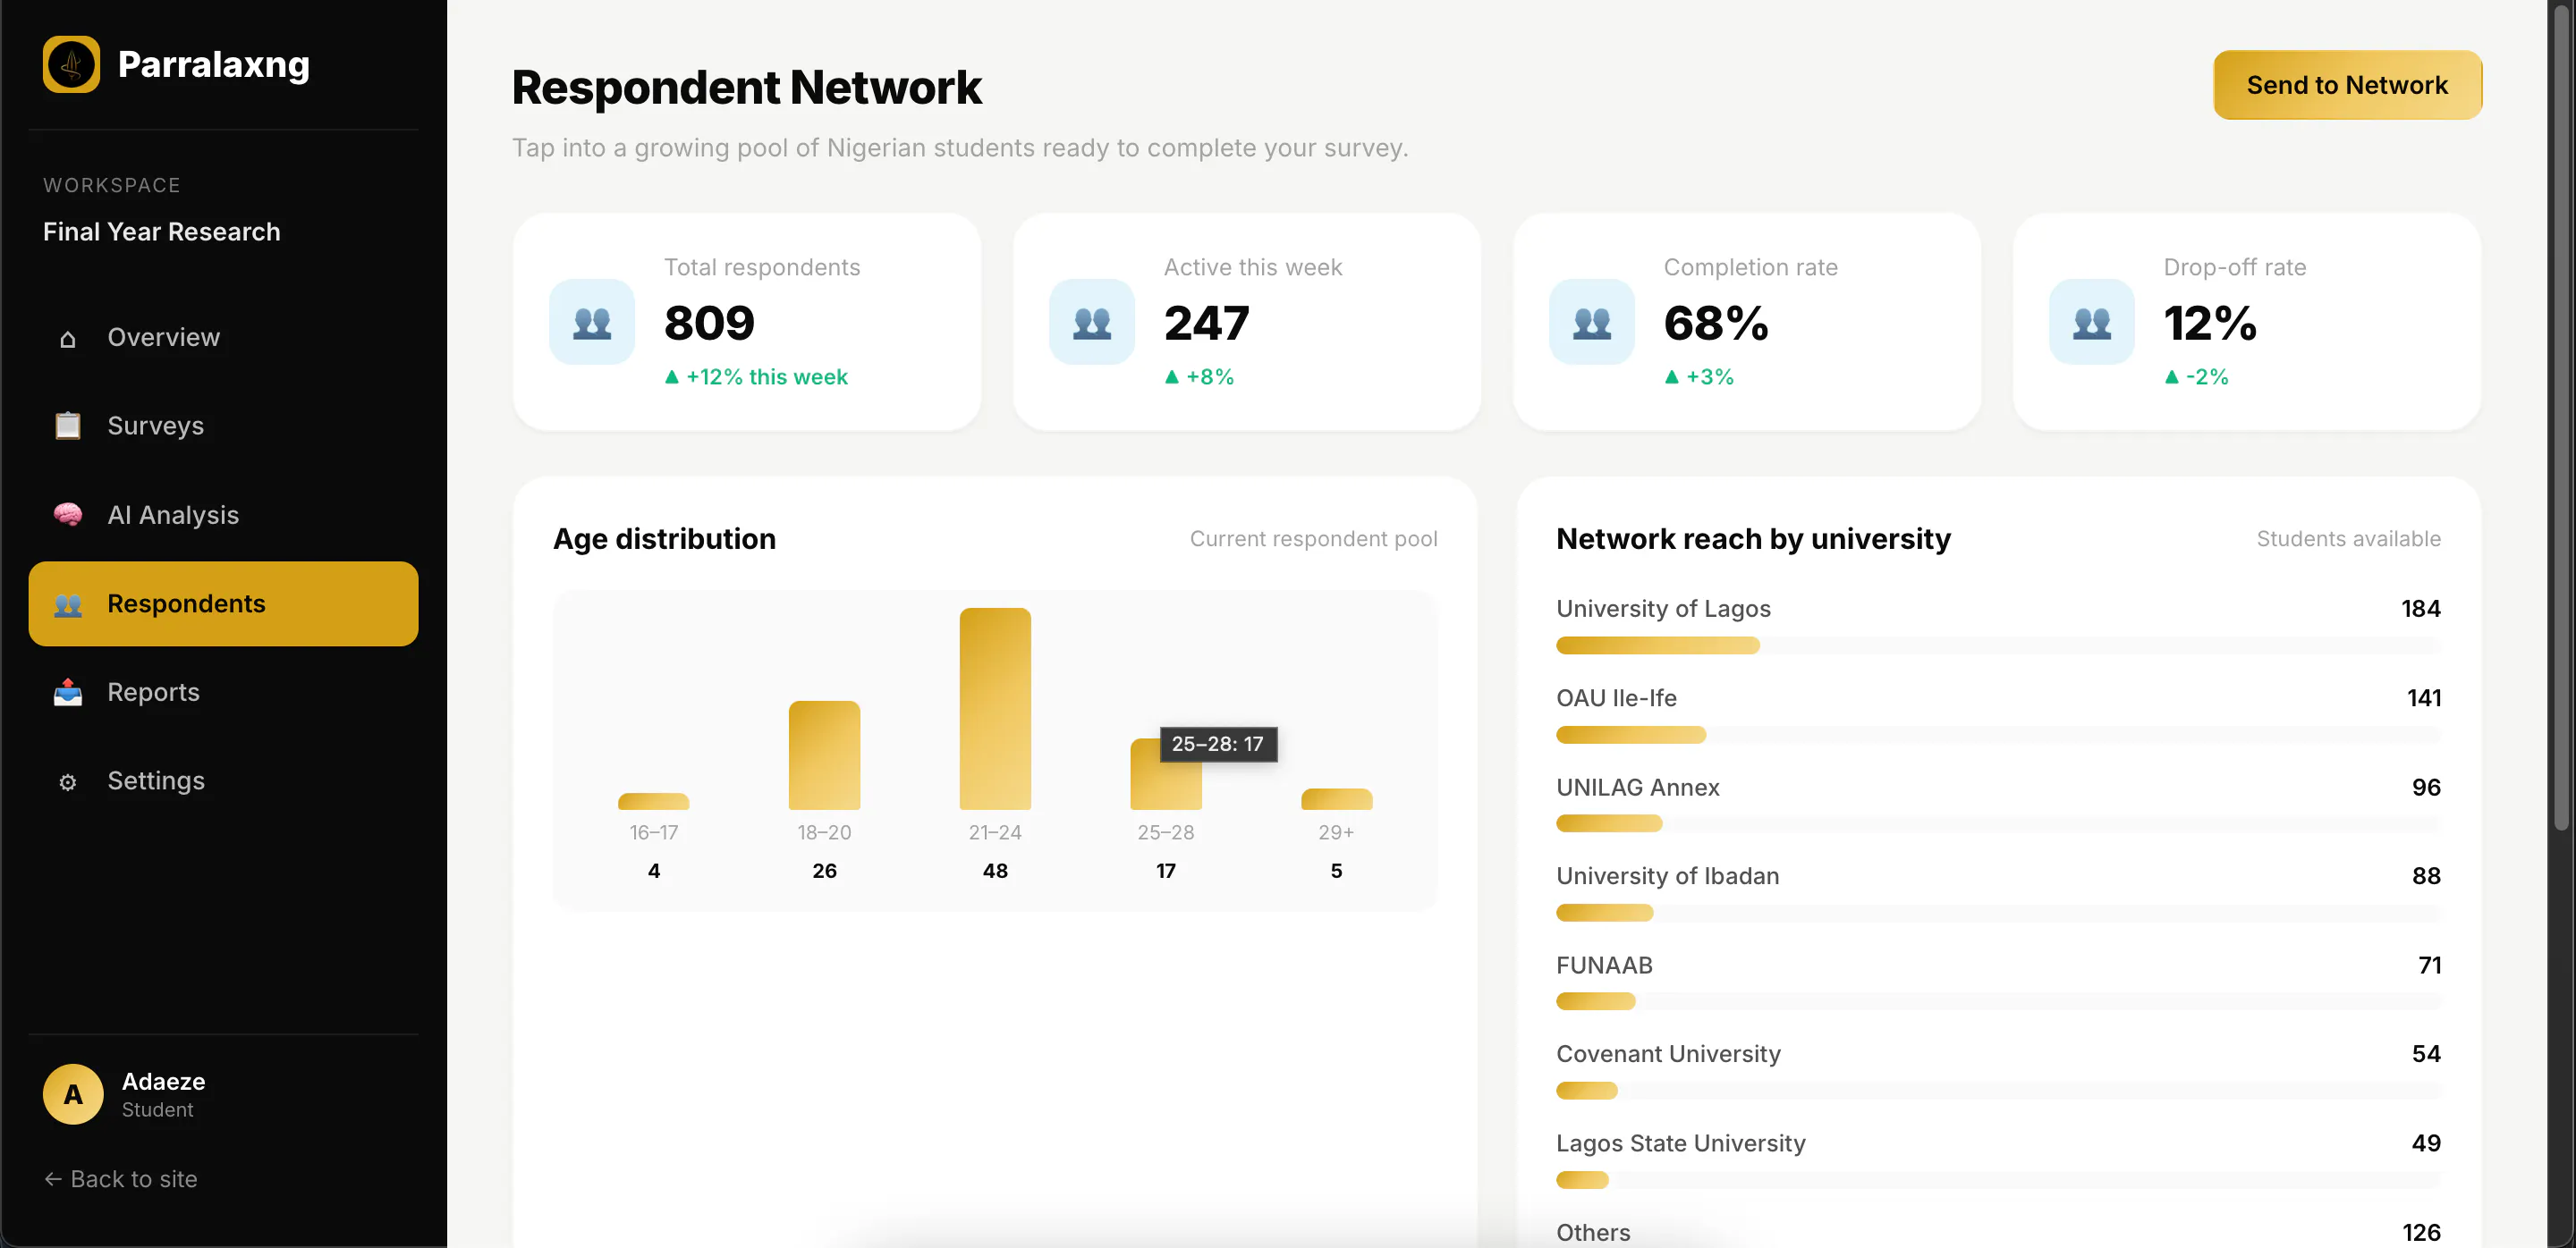Click the Total respondents card icon
The image size is (2576, 1248).
pyautogui.click(x=592, y=322)
